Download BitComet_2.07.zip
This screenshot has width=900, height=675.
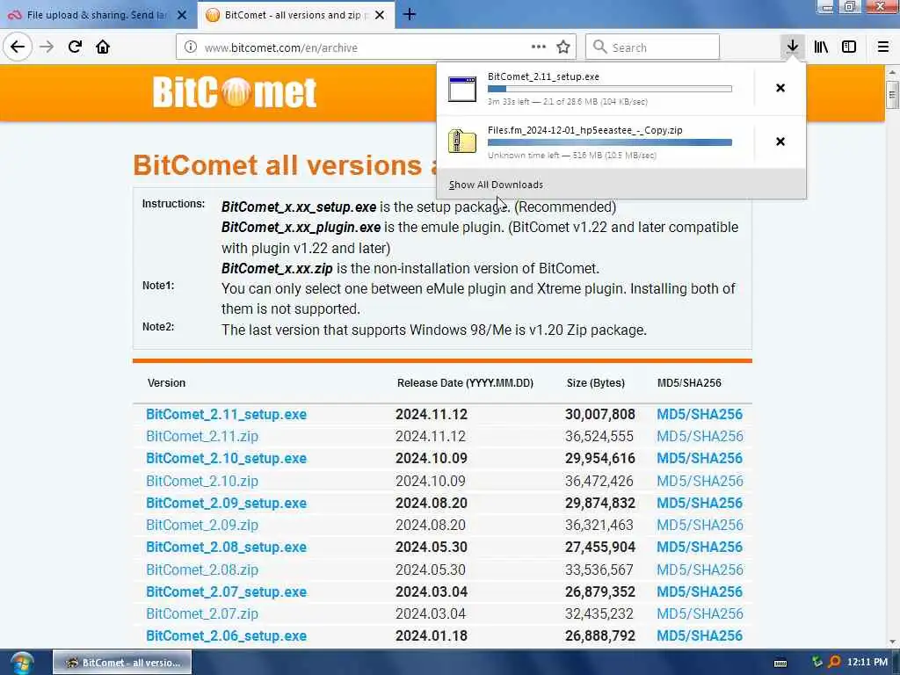(202, 613)
